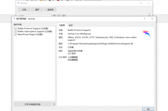Click the Qv2ray main window title icon
The height and width of the screenshot is (111, 168).
pyautogui.click(x=19, y=3)
